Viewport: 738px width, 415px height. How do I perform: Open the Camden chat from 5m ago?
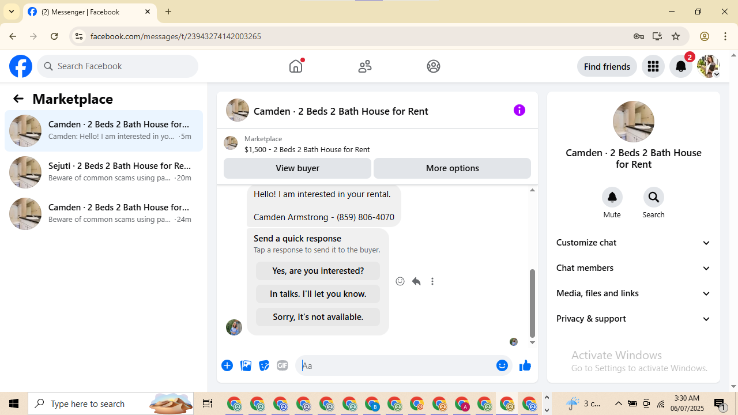[x=104, y=131]
